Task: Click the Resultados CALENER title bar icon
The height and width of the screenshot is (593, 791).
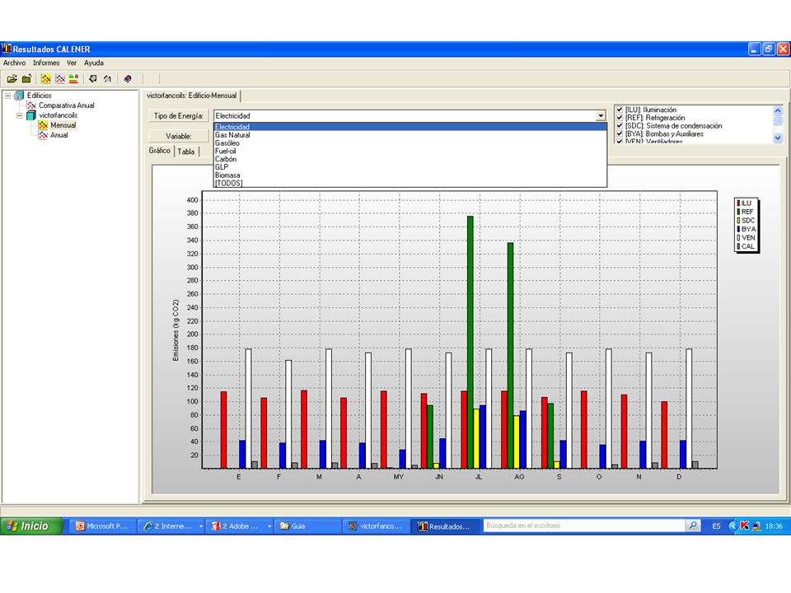Action: click(6, 49)
